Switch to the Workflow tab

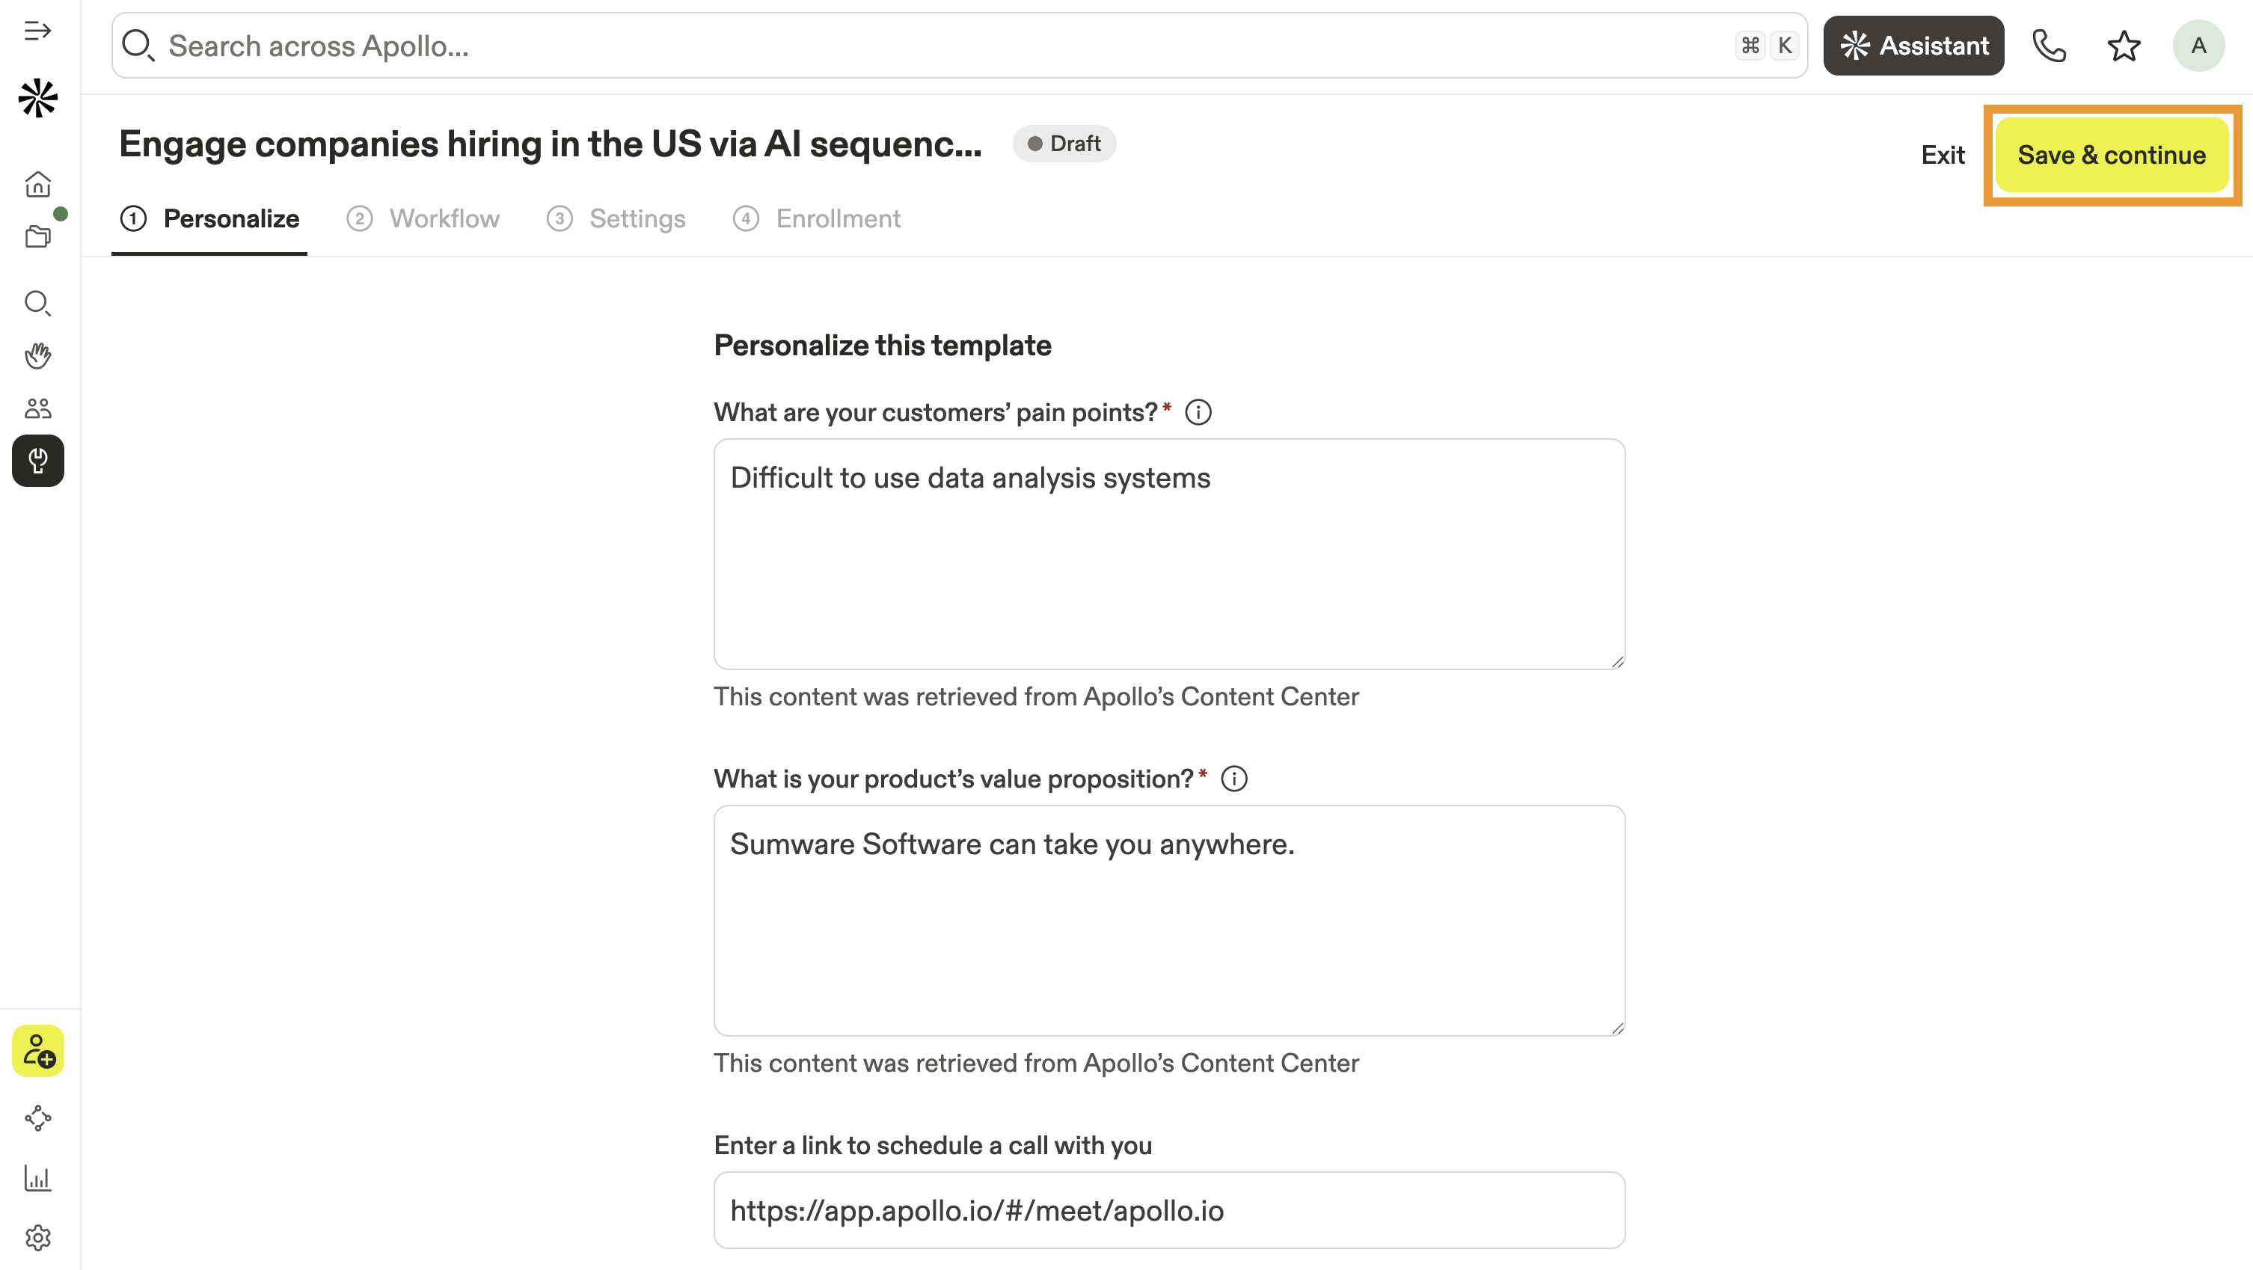[444, 218]
